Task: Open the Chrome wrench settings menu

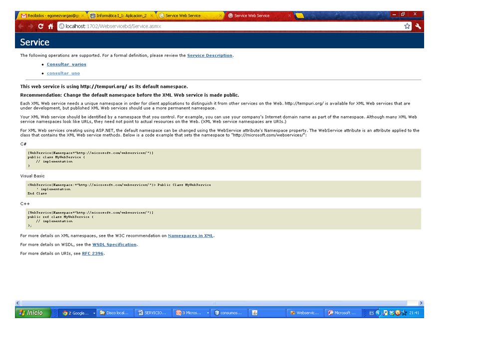Action: (418, 26)
